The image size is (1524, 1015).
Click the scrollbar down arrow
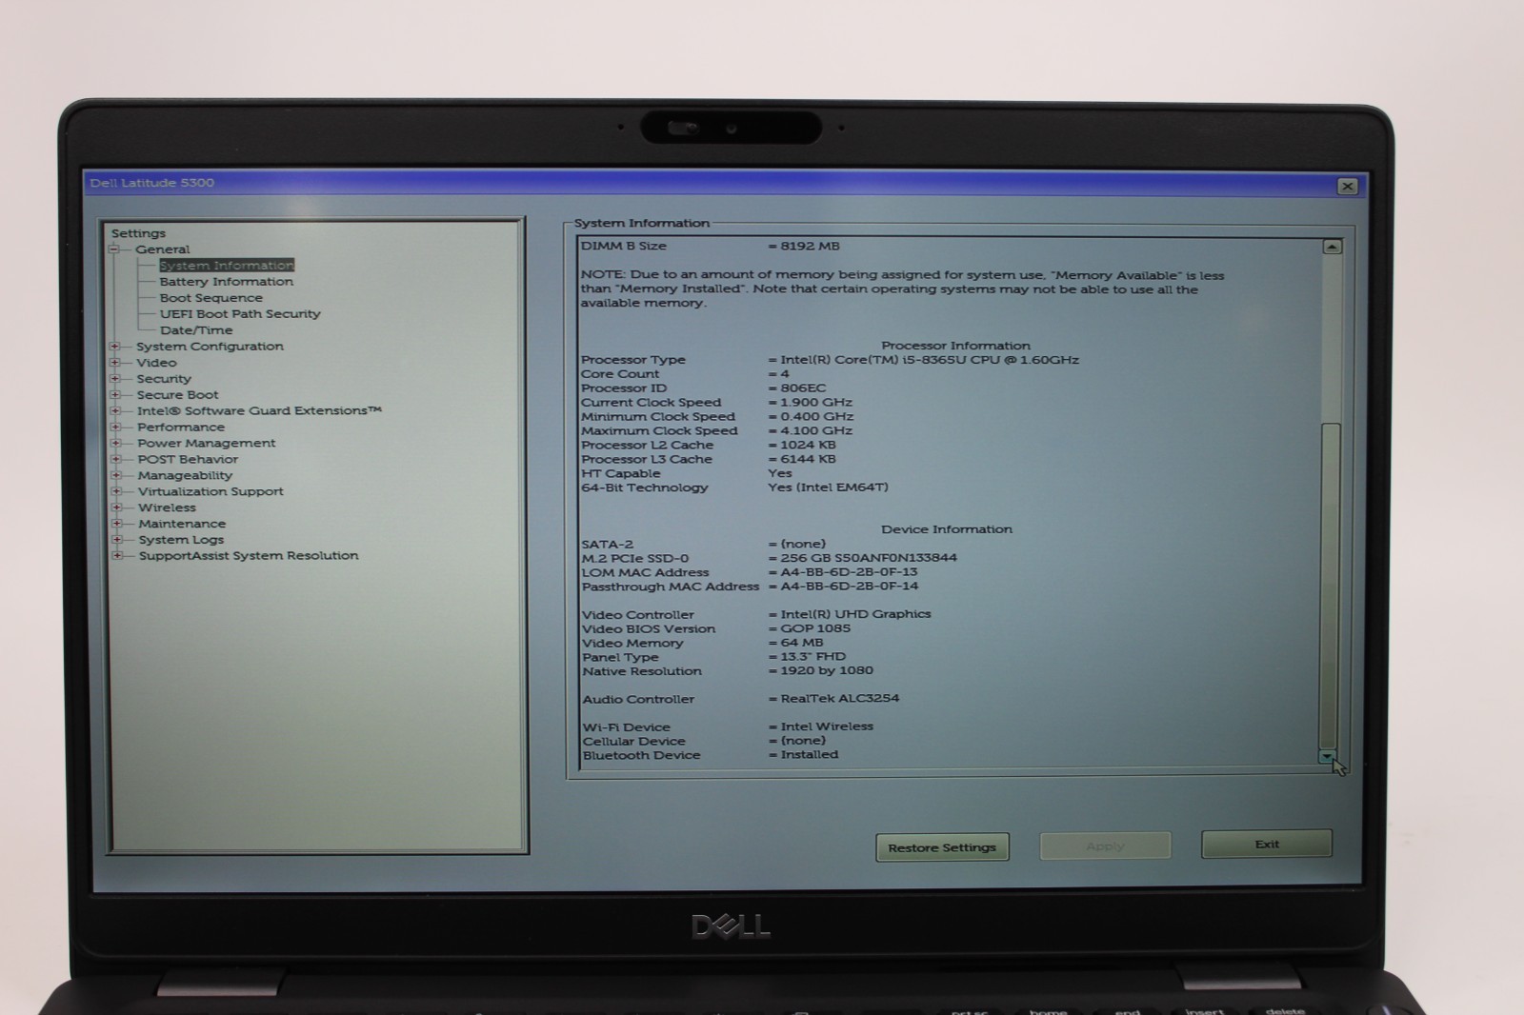pyautogui.click(x=1328, y=757)
